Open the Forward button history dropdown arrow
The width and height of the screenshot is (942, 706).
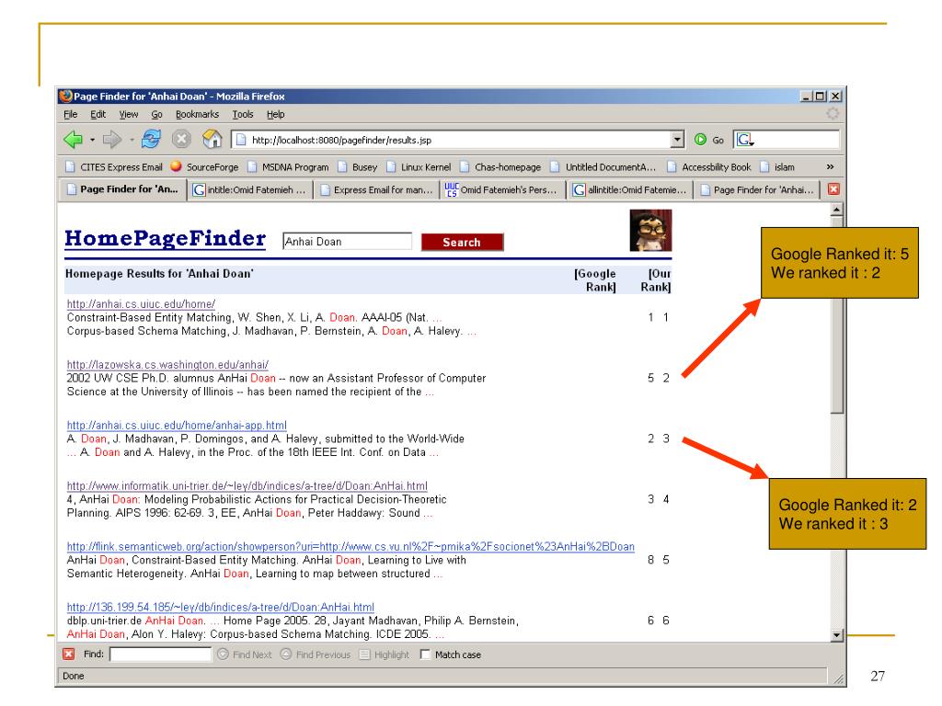pos(132,140)
